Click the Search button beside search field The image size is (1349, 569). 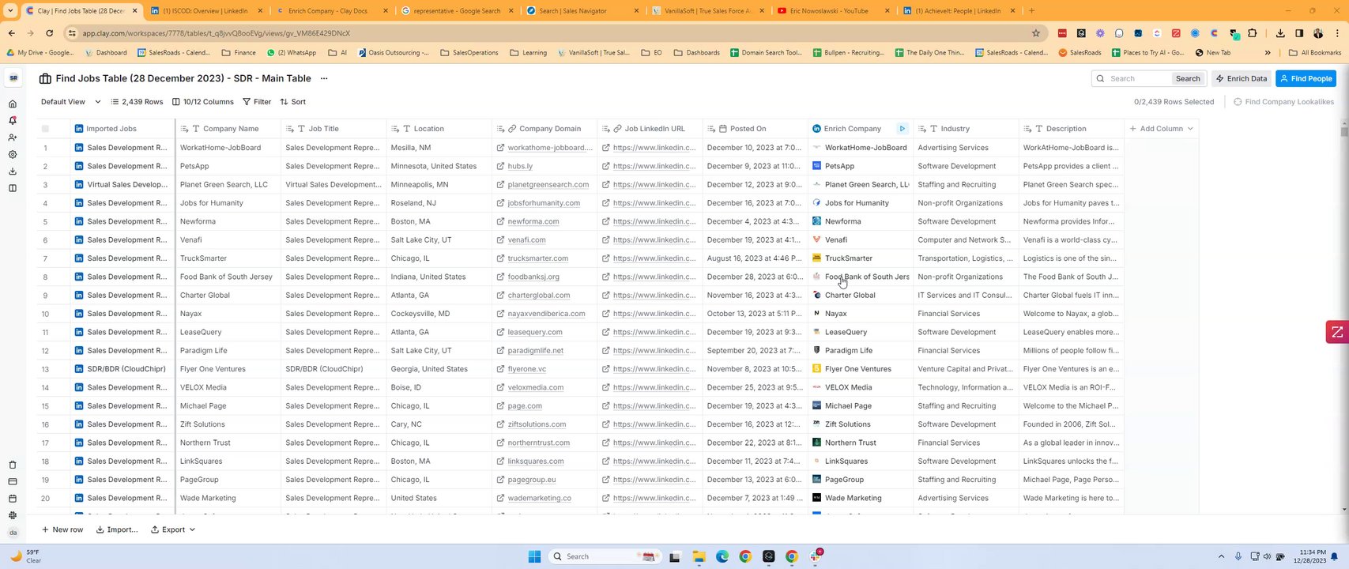click(x=1188, y=78)
